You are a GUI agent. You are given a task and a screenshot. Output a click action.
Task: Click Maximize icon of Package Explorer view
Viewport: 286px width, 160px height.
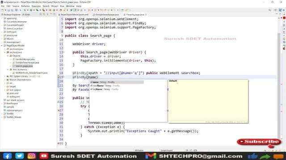(x=55, y=14)
